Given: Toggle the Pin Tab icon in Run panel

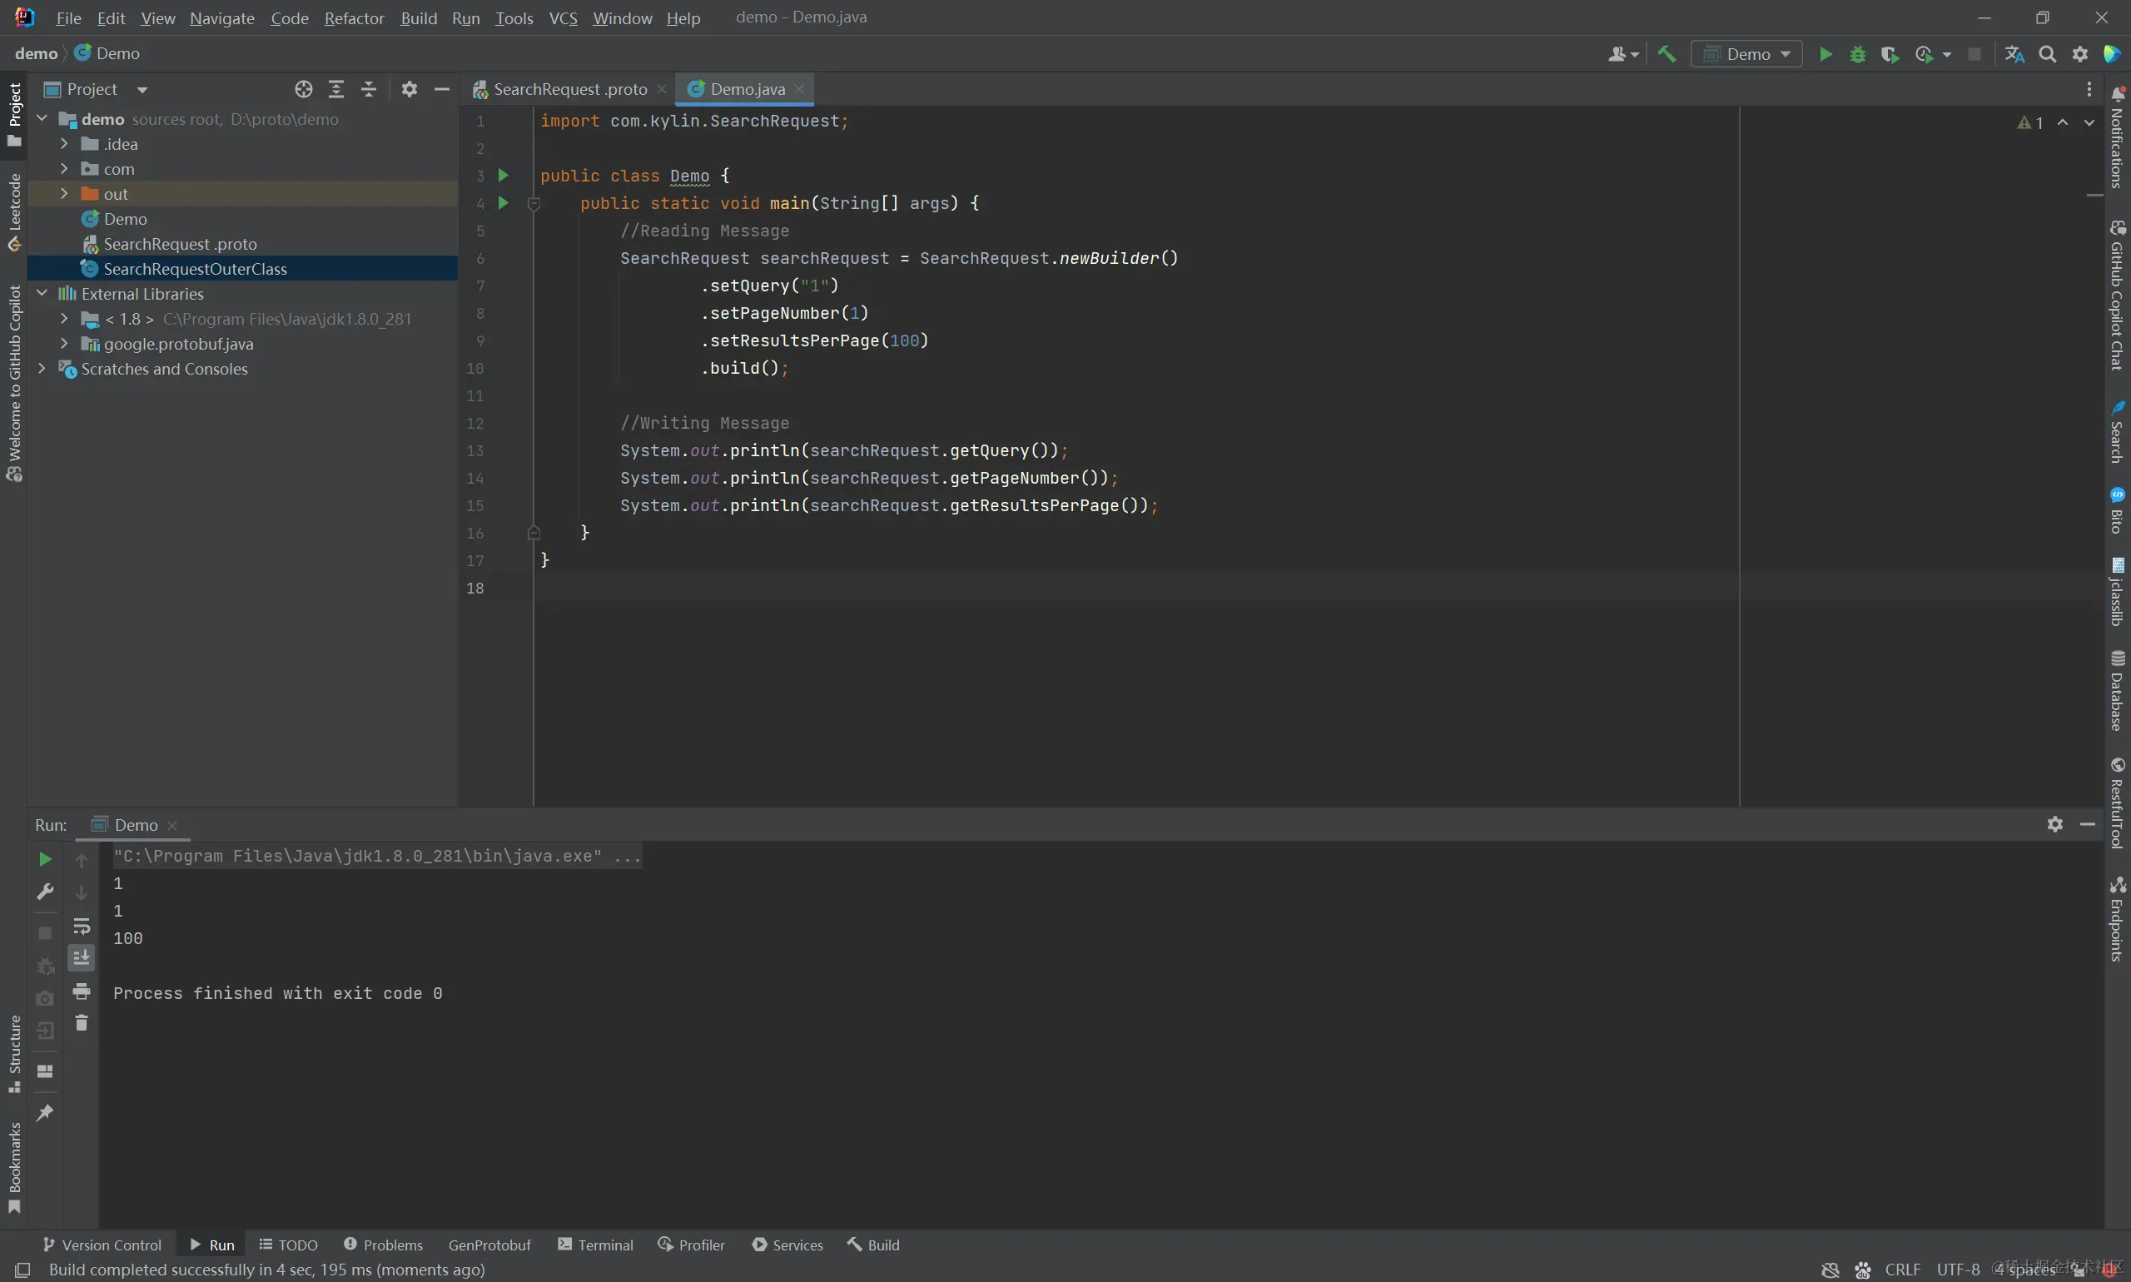Looking at the screenshot, I should [x=45, y=1113].
